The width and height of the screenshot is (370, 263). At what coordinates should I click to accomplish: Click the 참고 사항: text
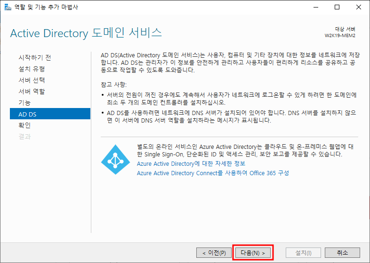[x=114, y=85]
